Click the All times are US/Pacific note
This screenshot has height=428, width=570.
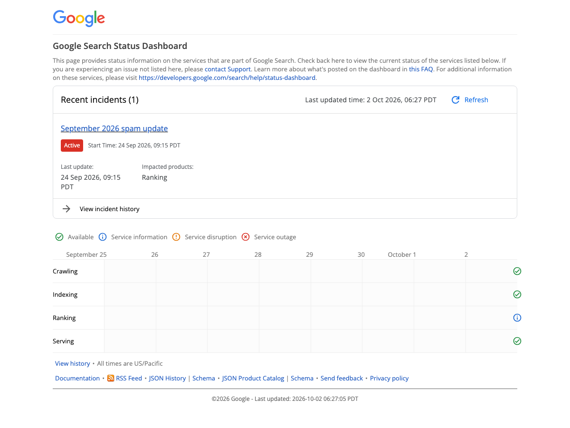click(x=130, y=363)
